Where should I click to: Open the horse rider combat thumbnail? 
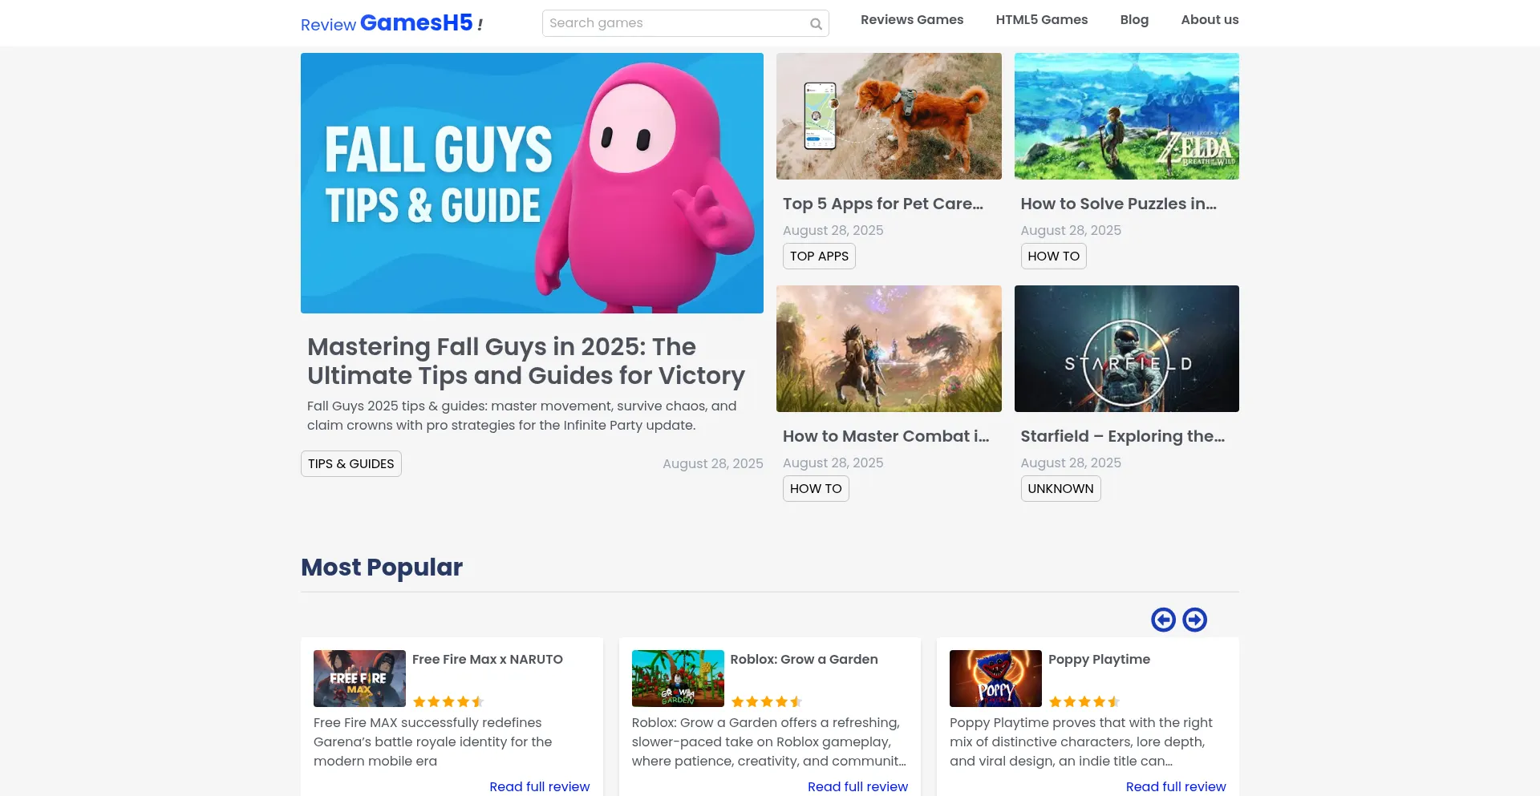889,349
